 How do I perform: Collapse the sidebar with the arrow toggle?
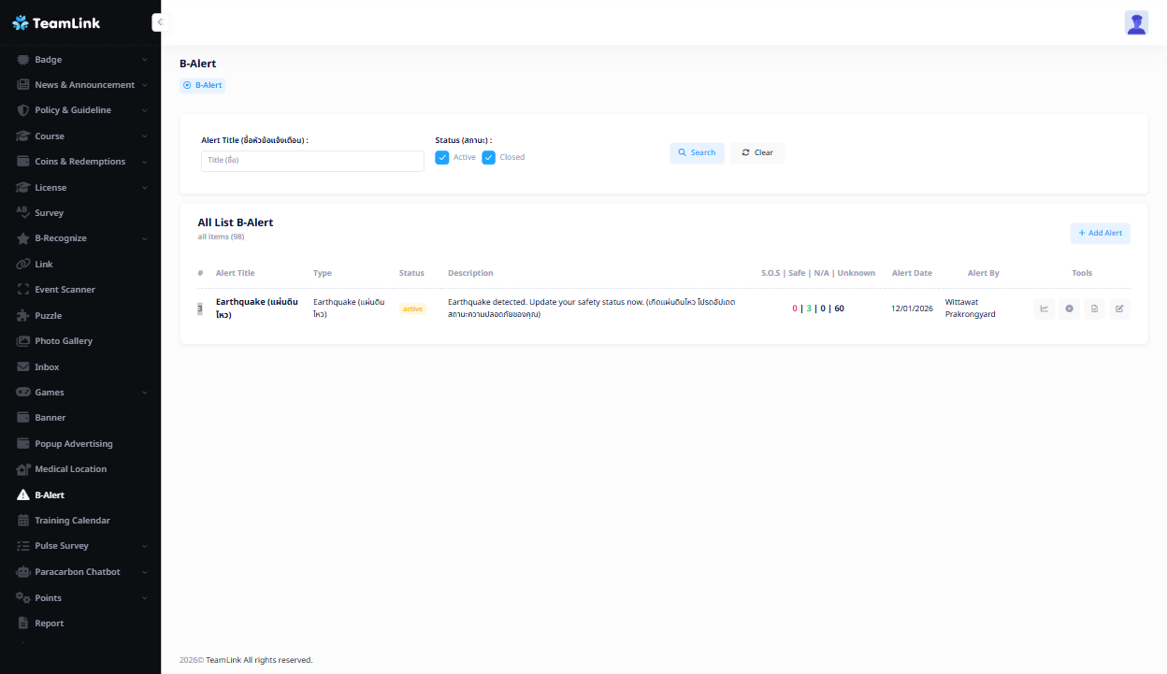(x=160, y=22)
